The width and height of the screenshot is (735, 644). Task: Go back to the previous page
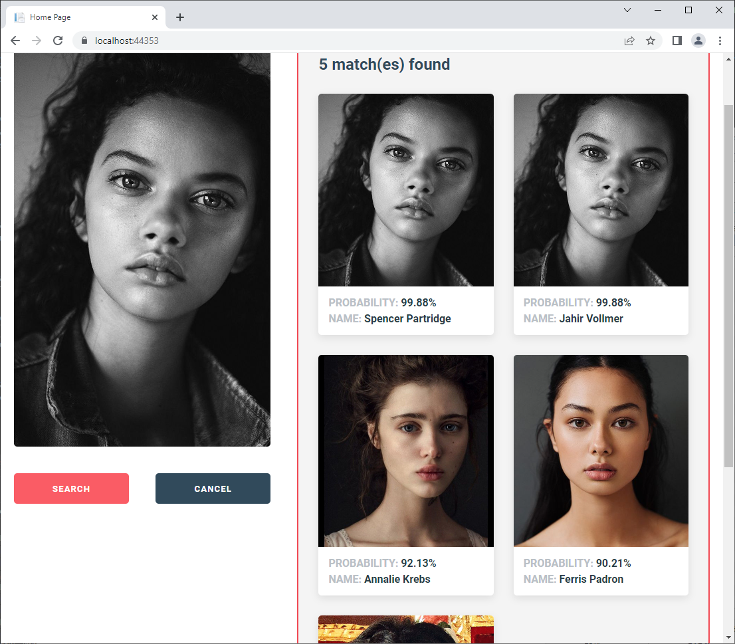click(15, 41)
